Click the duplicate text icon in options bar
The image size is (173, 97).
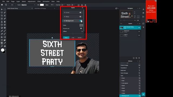(x=82, y=5)
